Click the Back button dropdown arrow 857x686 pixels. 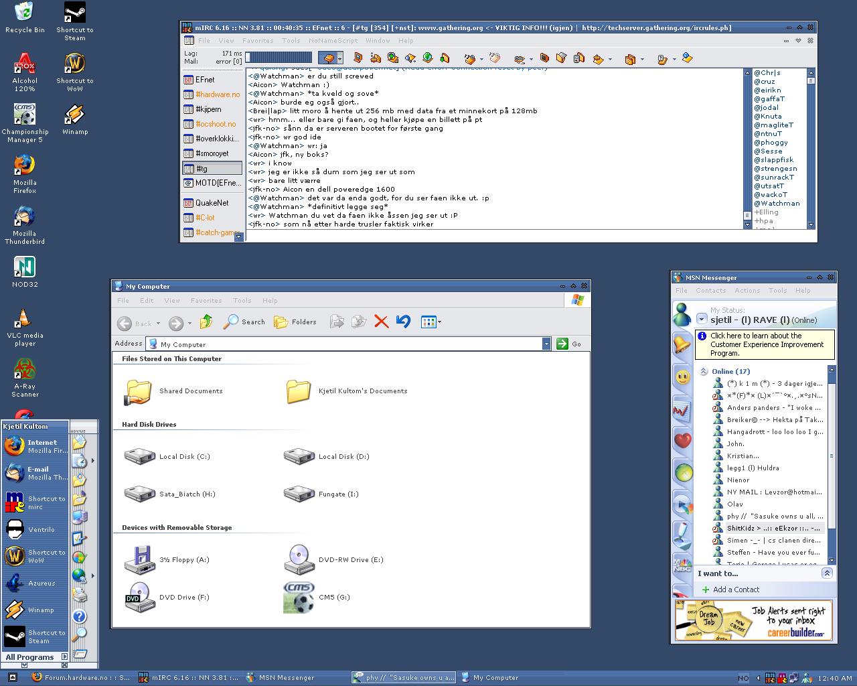pyautogui.click(x=158, y=324)
